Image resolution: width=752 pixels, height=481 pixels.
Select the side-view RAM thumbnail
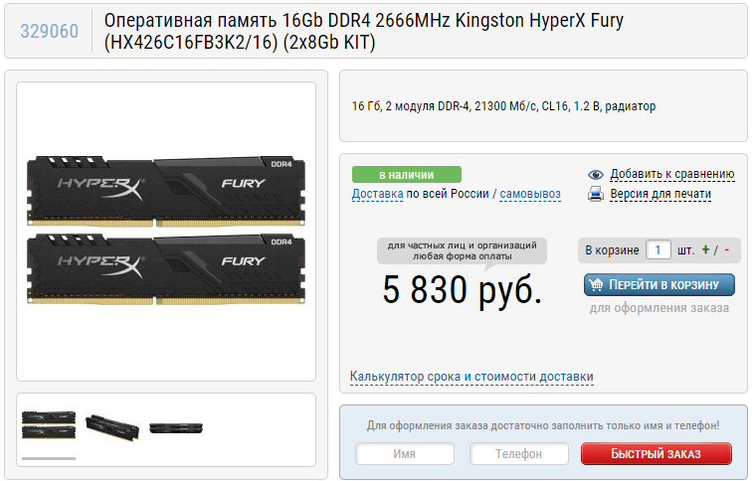[x=176, y=427]
